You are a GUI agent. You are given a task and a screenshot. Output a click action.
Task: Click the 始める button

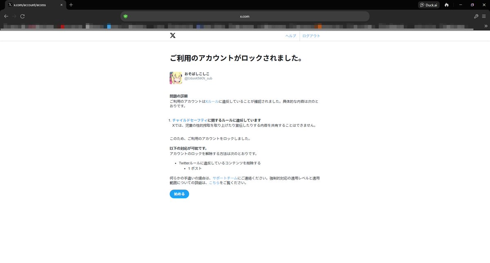[179, 194]
